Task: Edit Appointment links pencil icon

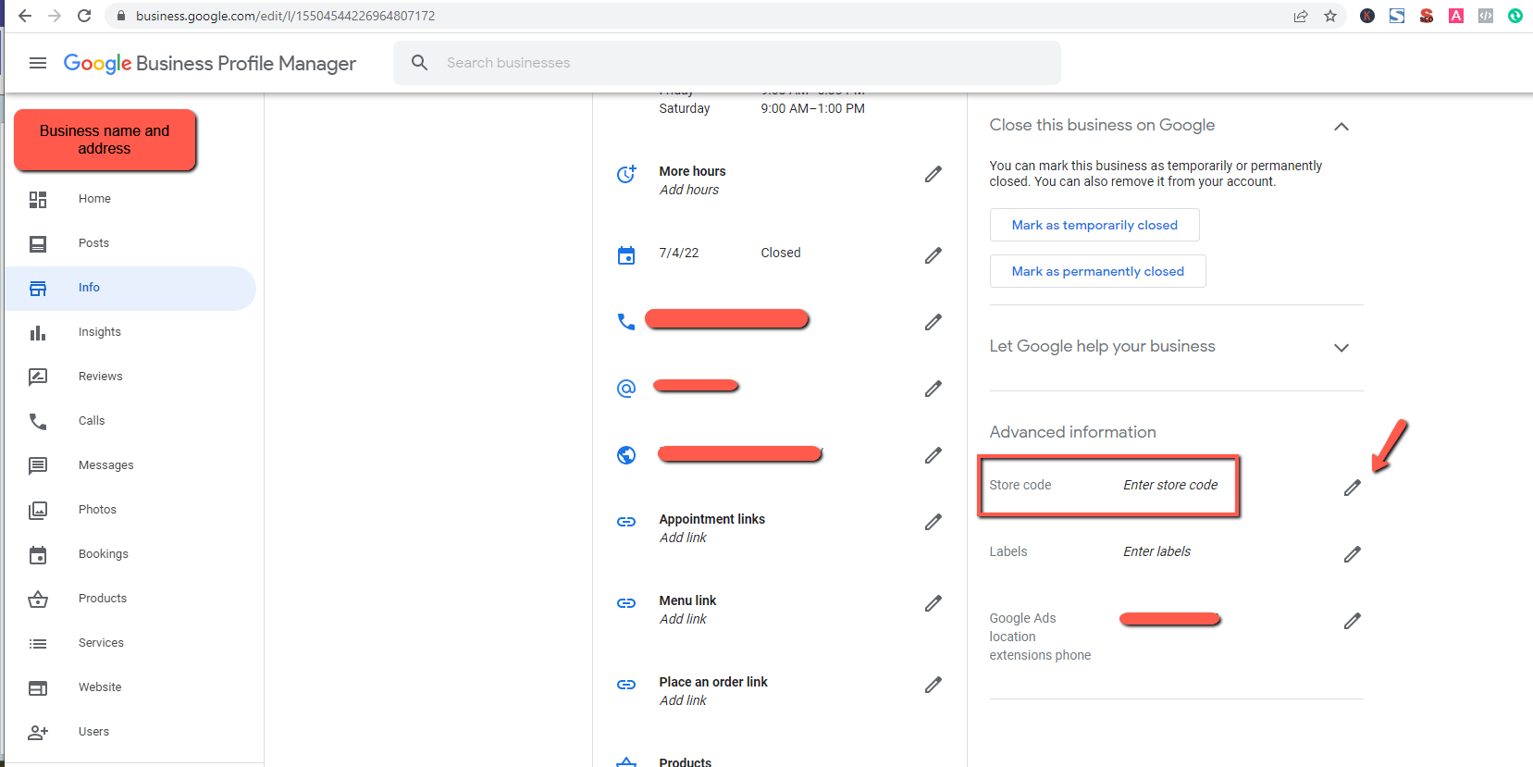Action: tap(933, 522)
